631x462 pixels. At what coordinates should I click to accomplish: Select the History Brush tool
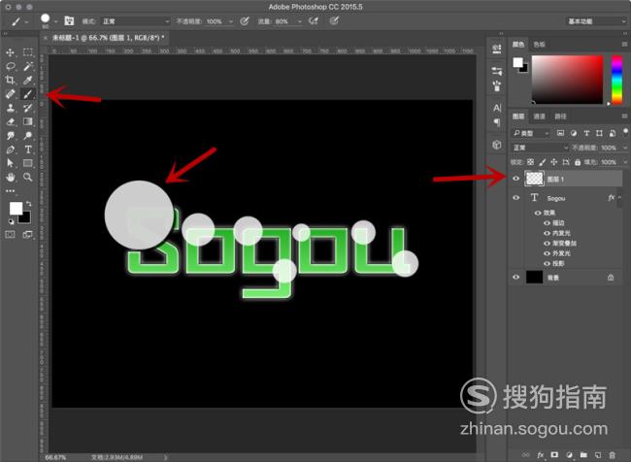coord(28,108)
